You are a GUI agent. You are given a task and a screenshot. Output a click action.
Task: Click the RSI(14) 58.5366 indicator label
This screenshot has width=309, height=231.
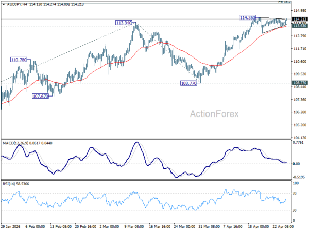pyautogui.click(x=16, y=184)
